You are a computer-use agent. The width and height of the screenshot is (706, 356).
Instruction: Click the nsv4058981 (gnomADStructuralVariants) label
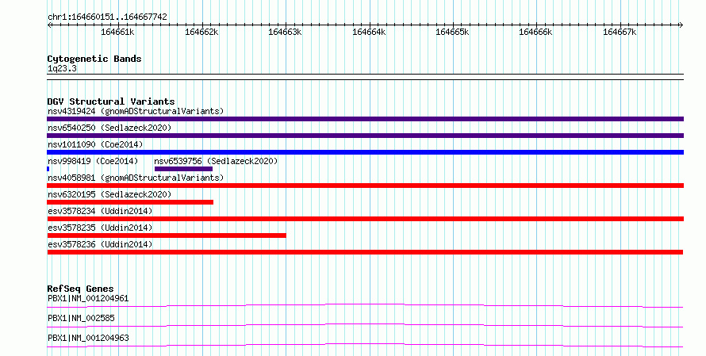point(136,178)
